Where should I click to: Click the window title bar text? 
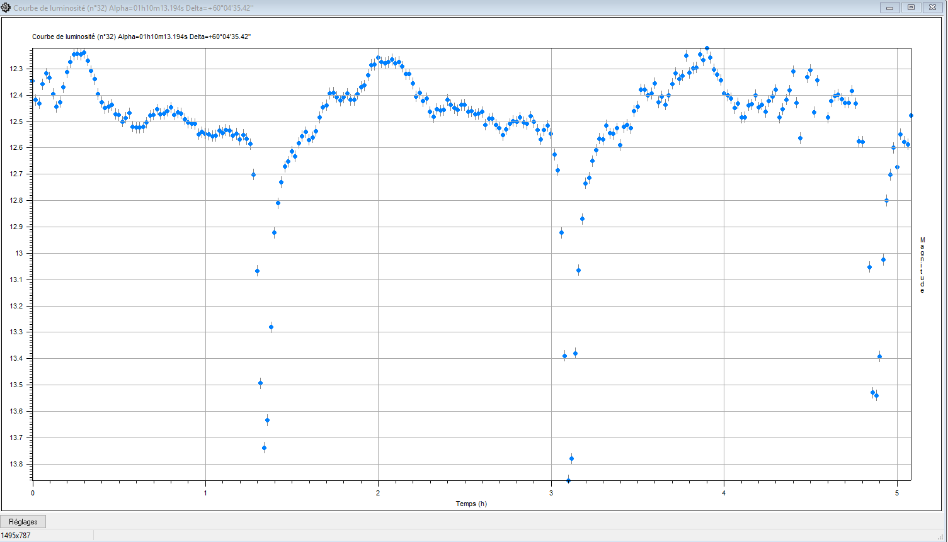tap(134, 8)
